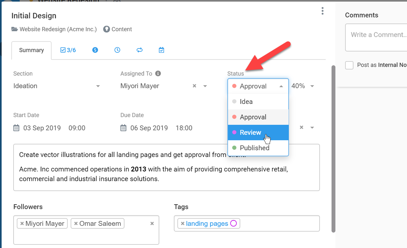Image resolution: width=407 pixels, height=248 pixels.
Task: Click the Due Date calendar icon
Action: (124, 128)
